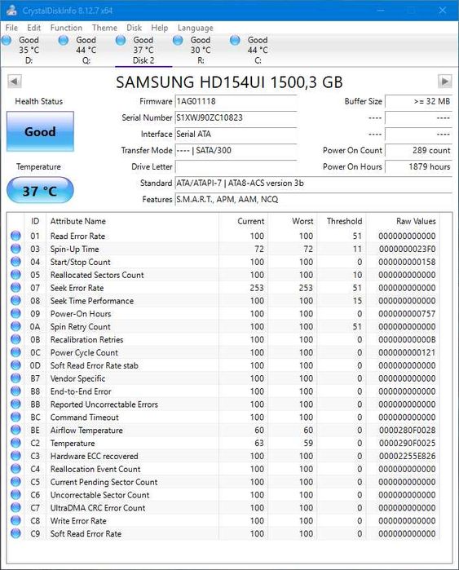Select the Uncorrectable Sector Count row
The image size is (459, 570).
(223, 495)
